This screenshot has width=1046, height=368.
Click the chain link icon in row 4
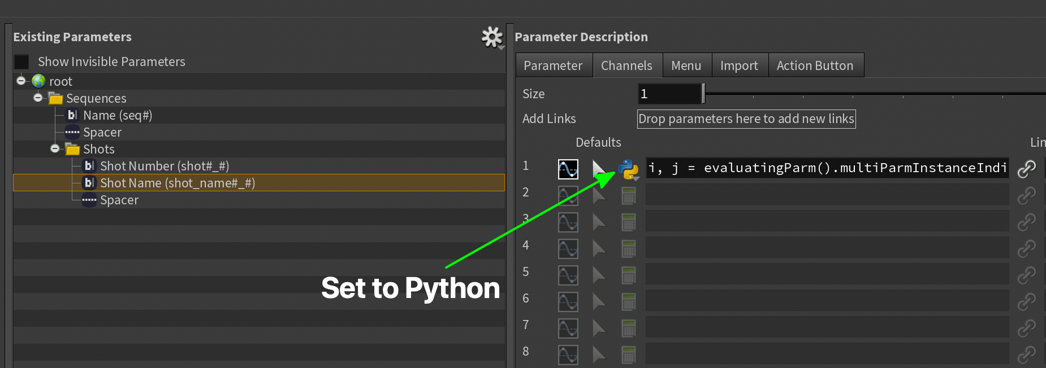pyautogui.click(x=1026, y=248)
